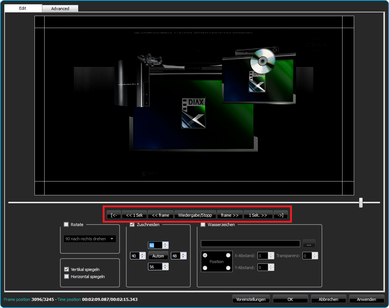The image size is (389, 308).
Task: Increase the right crop stepper
Action: pos(183,254)
